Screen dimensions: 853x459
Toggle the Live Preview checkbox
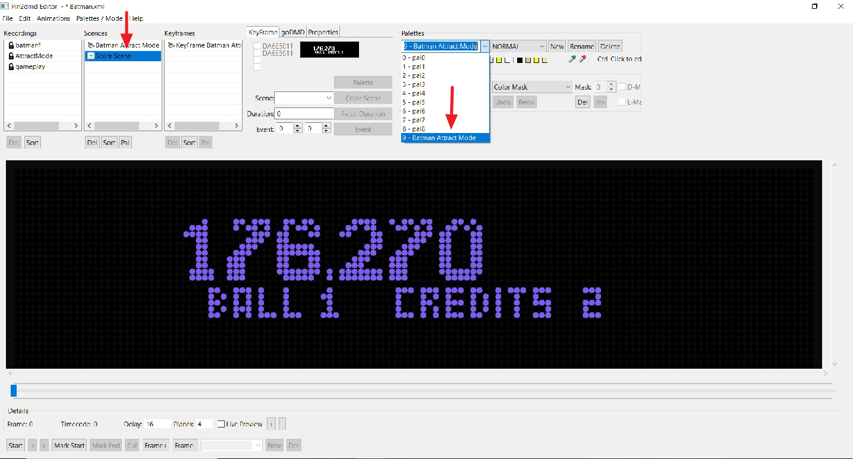(221, 424)
